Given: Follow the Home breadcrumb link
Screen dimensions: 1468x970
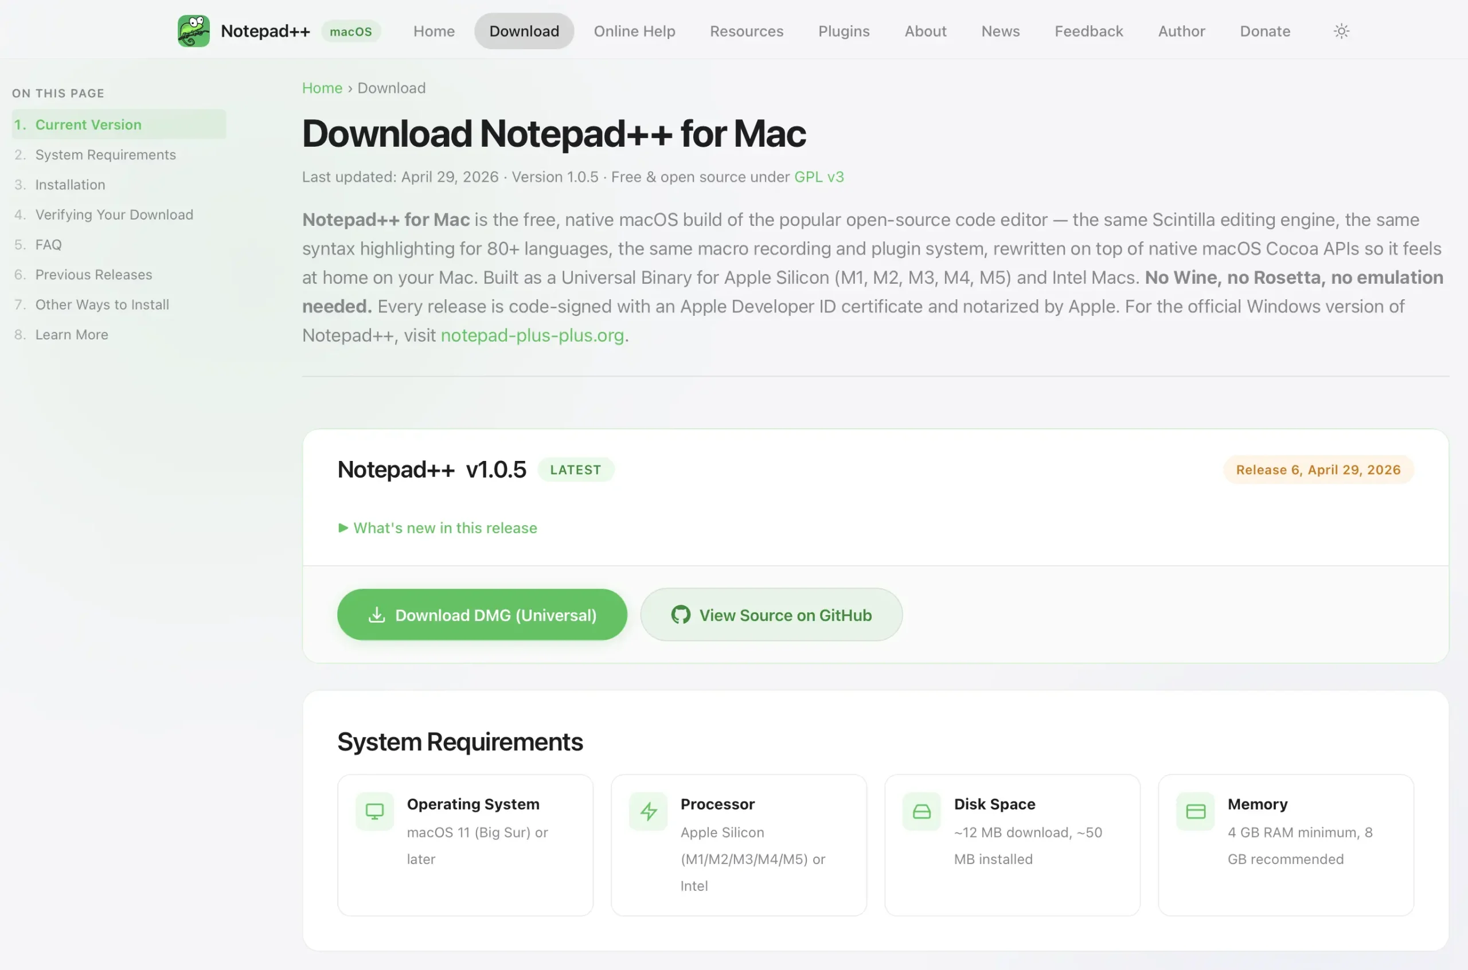Looking at the screenshot, I should [x=322, y=88].
